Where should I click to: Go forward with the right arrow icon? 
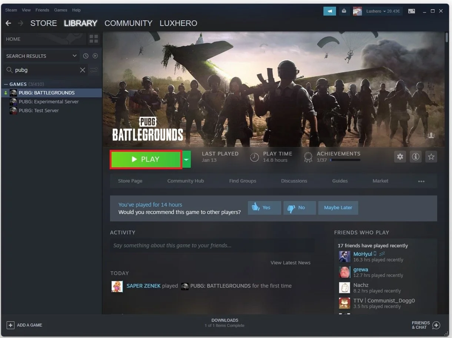(20, 23)
